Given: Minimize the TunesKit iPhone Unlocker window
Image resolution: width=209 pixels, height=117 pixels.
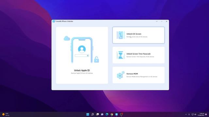Looking at the screenshot, I should [162, 21].
